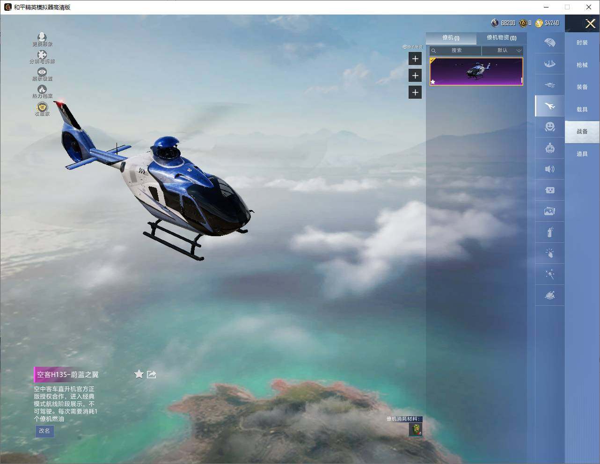This screenshot has height=464, width=600.
Task: Select the blue helicopter wingman thumbnail
Action: 476,72
